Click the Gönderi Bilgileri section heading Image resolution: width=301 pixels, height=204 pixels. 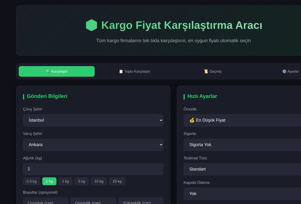pyautogui.click(x=47, y=96)
